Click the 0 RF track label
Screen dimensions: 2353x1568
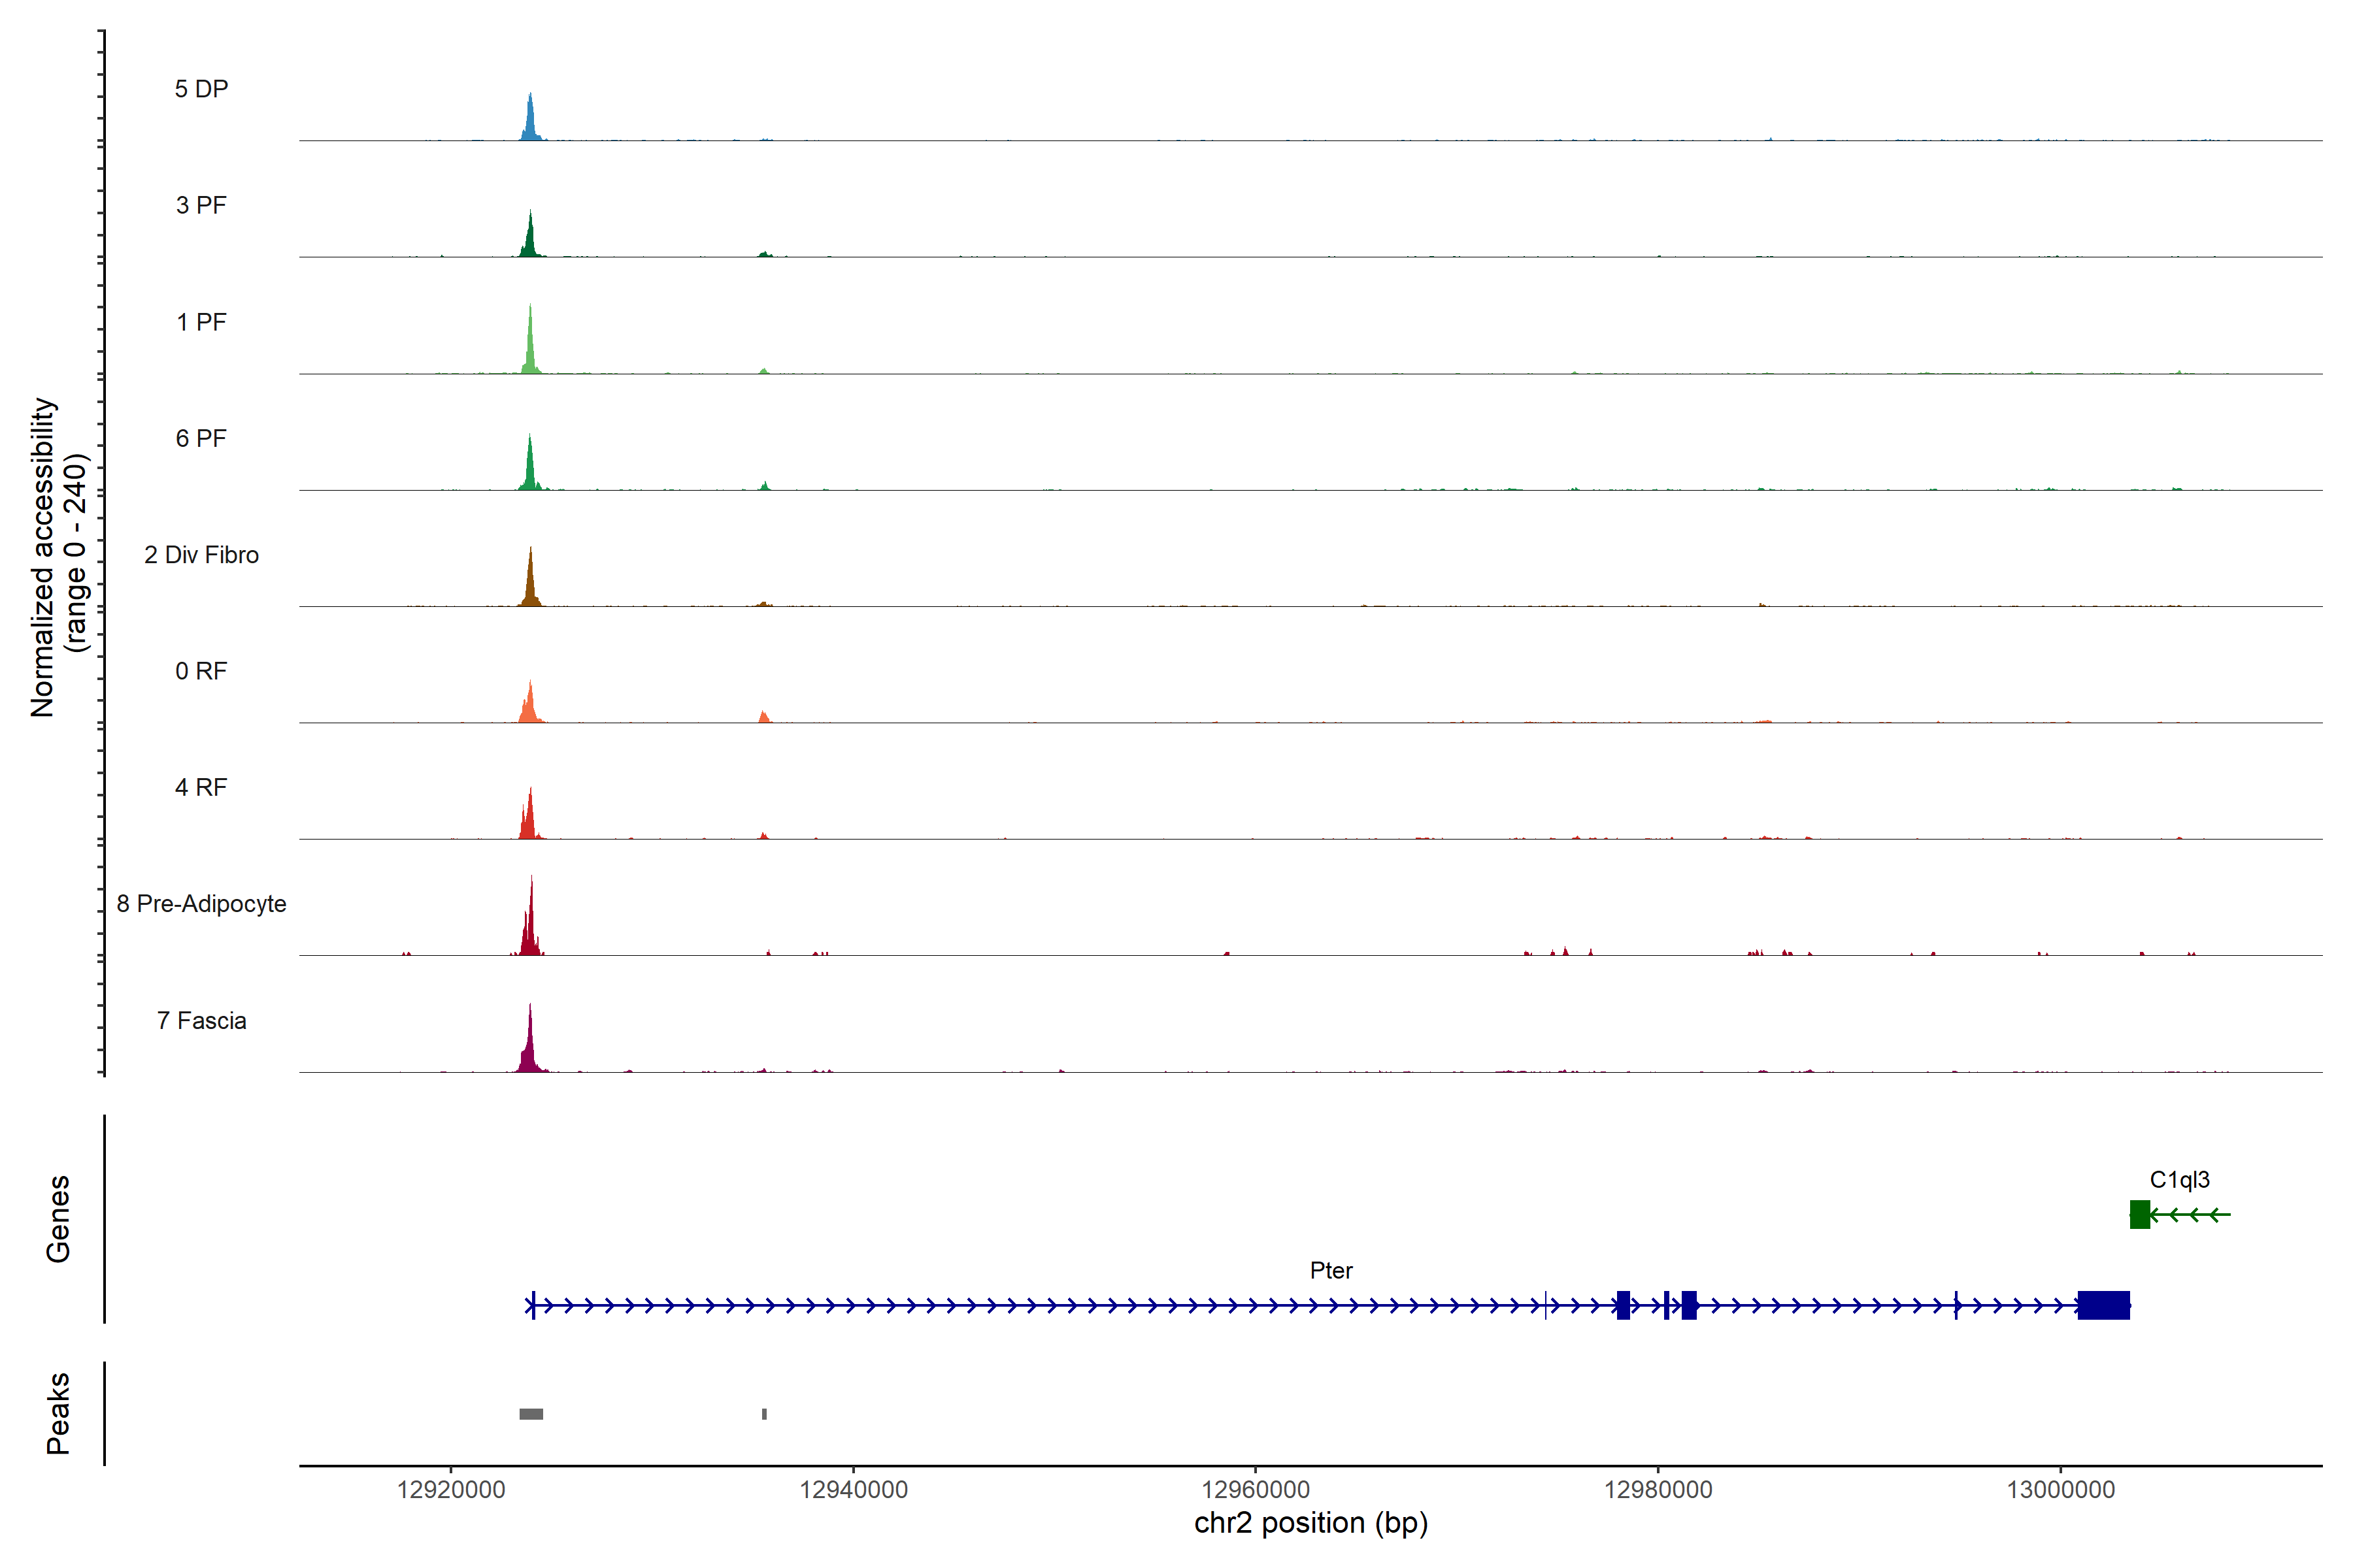(x=201, y=671)
